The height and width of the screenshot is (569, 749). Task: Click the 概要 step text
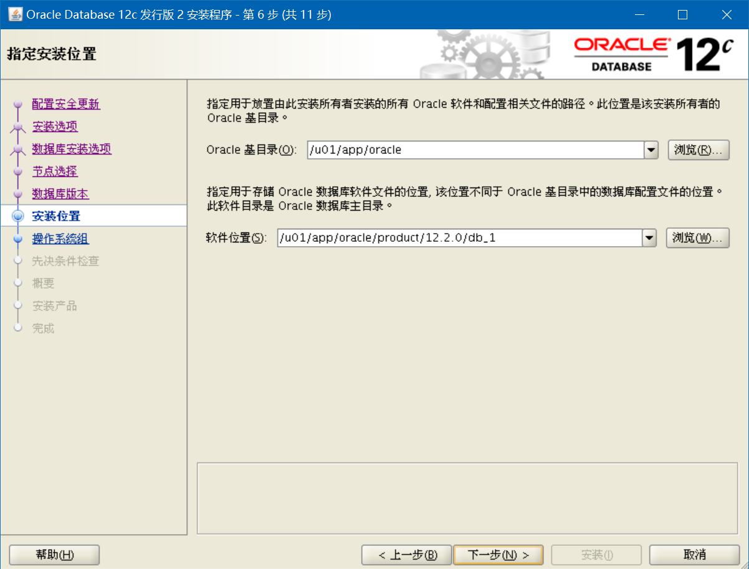44,284
